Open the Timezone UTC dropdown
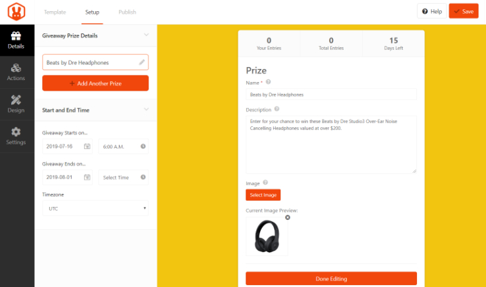The width and height of the screenshot is (486, 287). coord(95,208)
